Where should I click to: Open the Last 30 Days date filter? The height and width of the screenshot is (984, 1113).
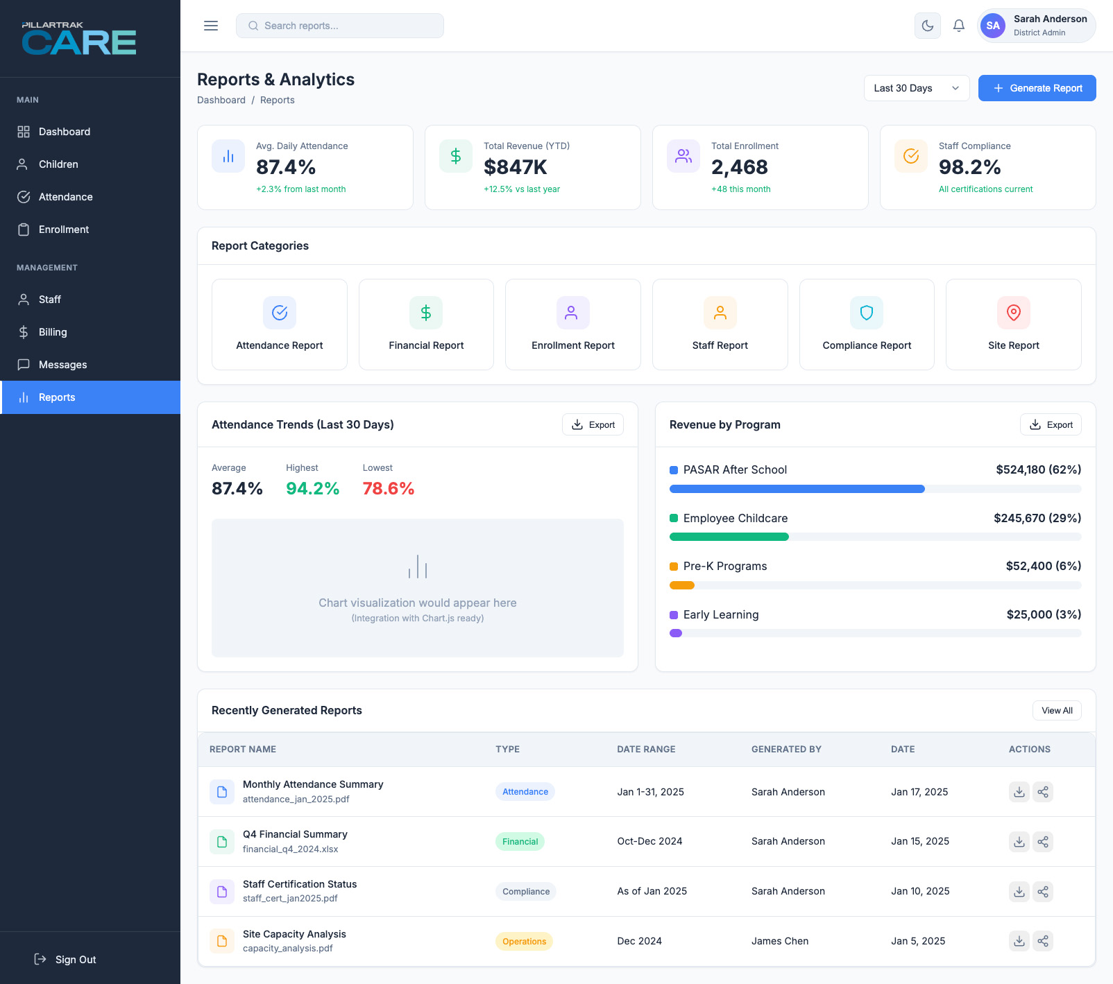pos(916,88)
